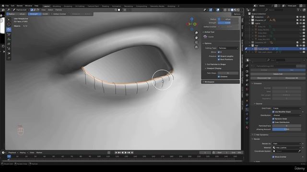
Task: Open the Object Data properties green triangle icon
Action: pyautogui.click(x=247, y=123)
